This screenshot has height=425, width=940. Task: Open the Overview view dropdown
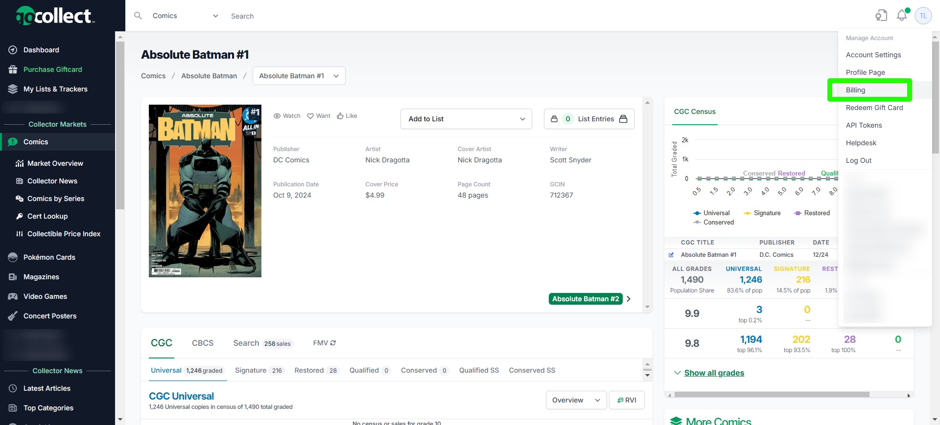[x=576, y=400]
